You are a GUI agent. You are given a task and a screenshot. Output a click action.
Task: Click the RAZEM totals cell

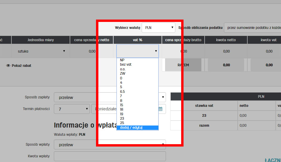(x=183, y=65)
